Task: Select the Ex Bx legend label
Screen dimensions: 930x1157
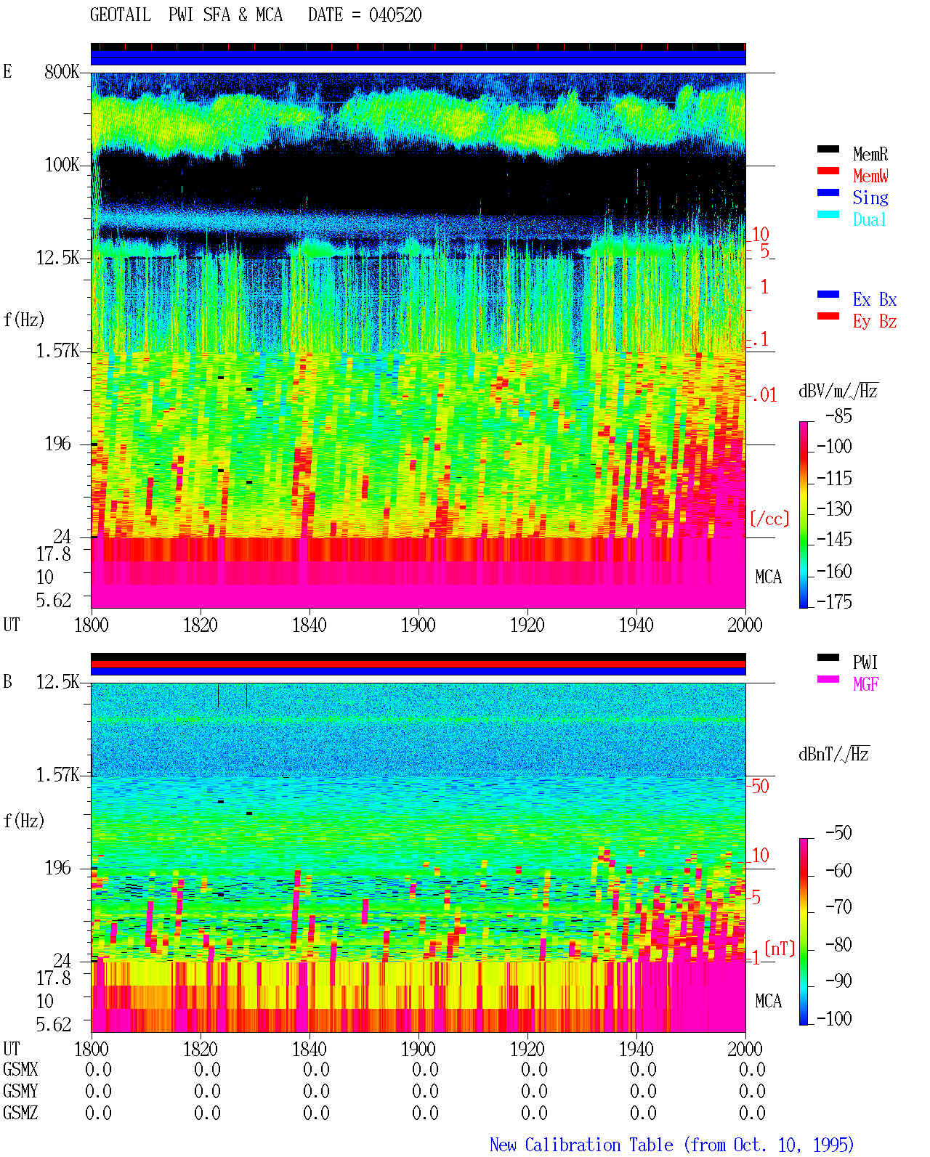Action: click(875, 299)
